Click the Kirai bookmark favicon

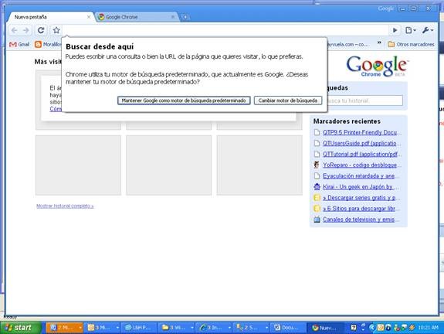[x=317, y=187]
